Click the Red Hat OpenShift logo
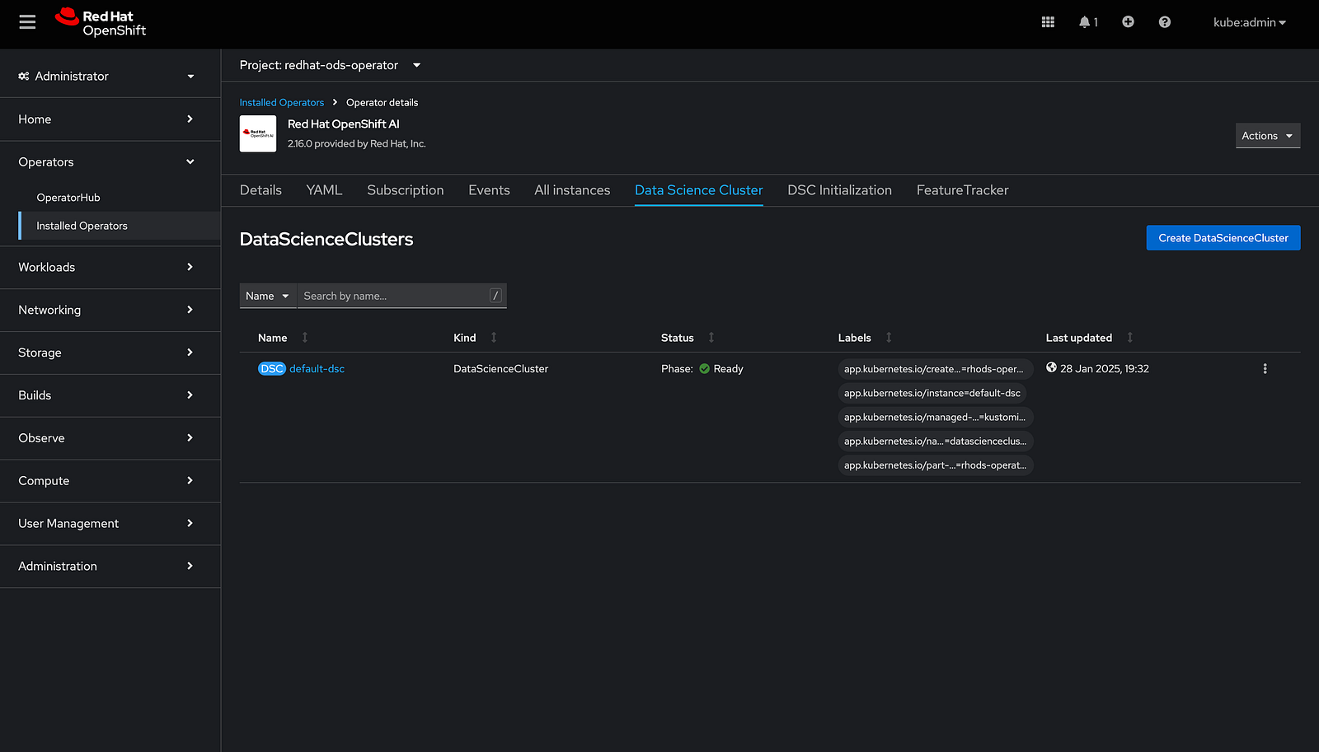Screen dimensions: 1319x752 [101, 23]
